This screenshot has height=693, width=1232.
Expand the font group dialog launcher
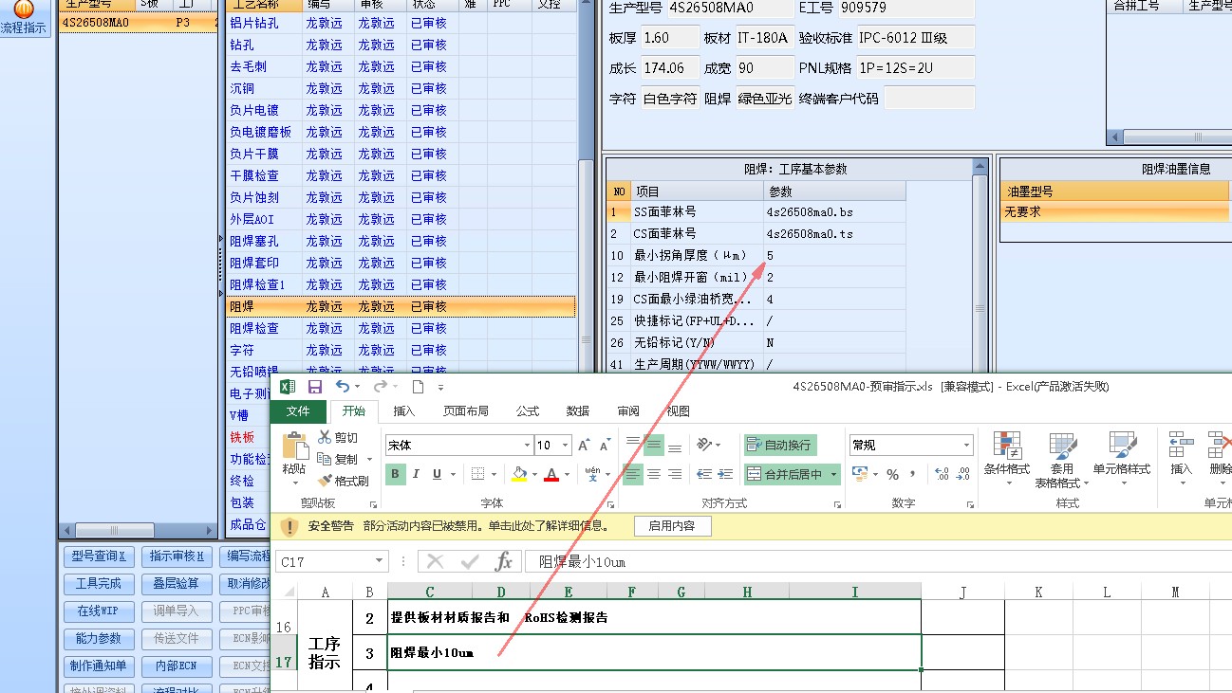[x=611, y=504]
